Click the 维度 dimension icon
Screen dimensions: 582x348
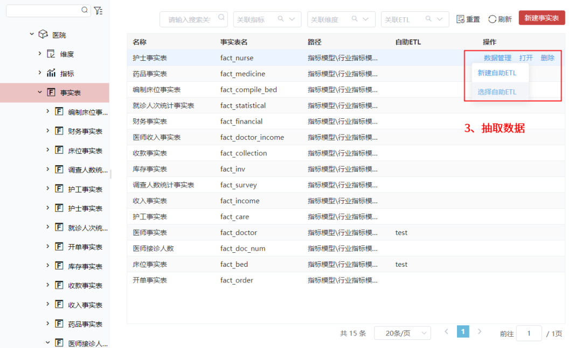(x=51, y=54)
